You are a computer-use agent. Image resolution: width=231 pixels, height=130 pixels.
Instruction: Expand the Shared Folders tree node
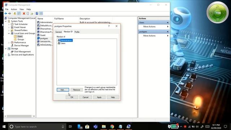pyautogui.click(x=9, y=30)
